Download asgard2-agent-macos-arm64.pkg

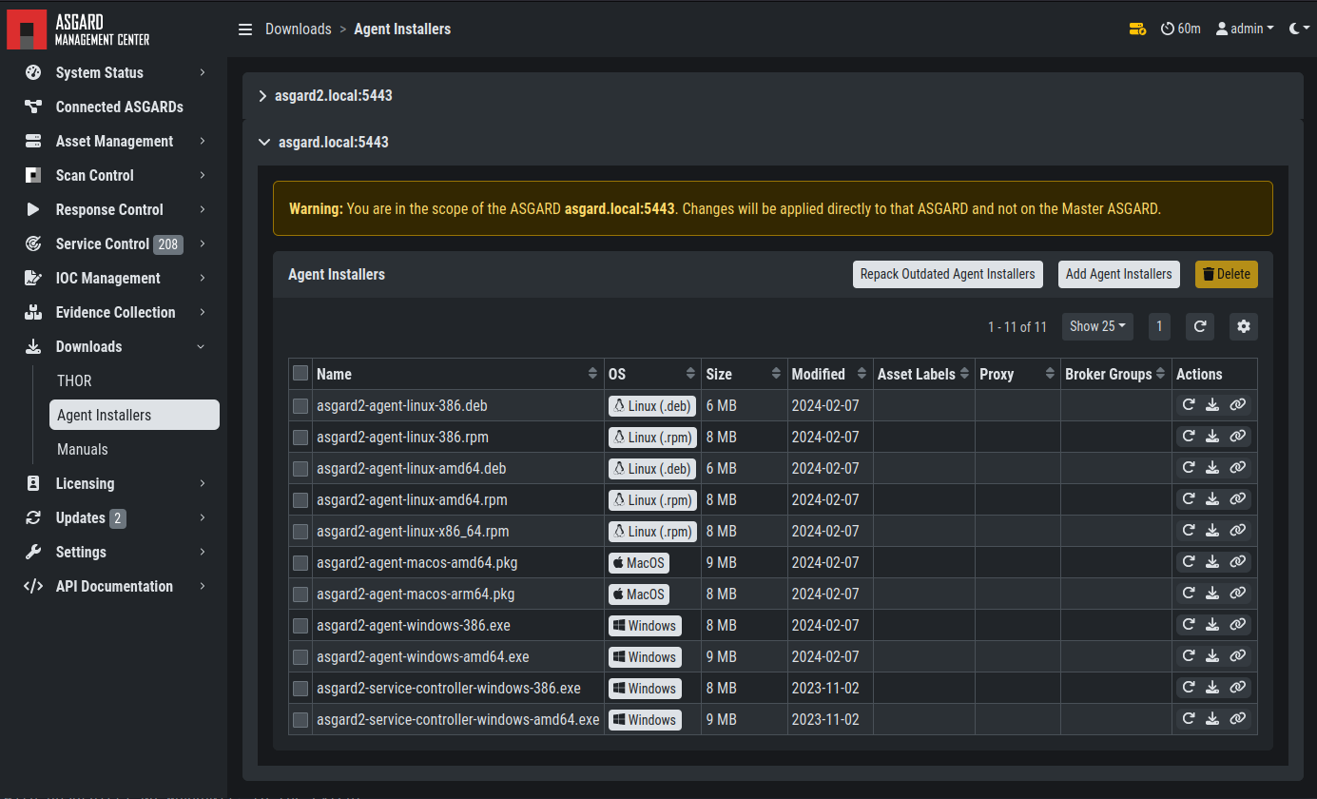click(1212, 594)
